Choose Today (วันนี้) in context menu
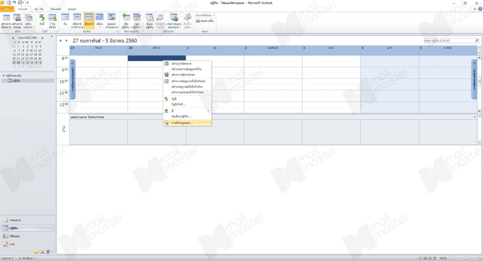This screenshot has height=261, width=483. pyautogui.click(x=187, y=99)
